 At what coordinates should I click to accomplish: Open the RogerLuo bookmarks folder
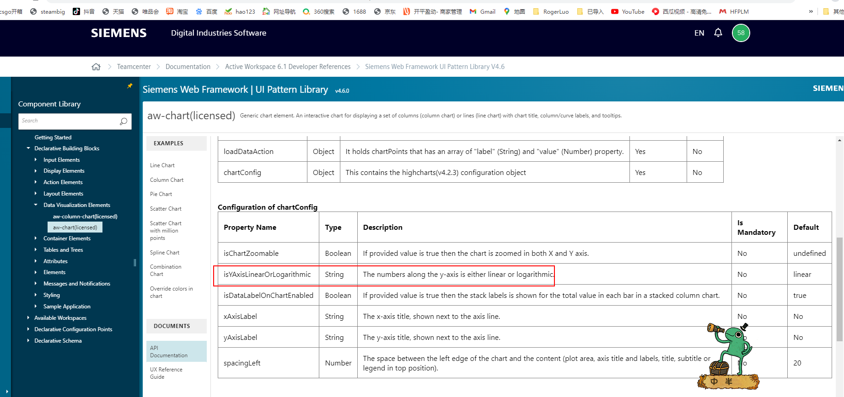click(x=551, y=11)
